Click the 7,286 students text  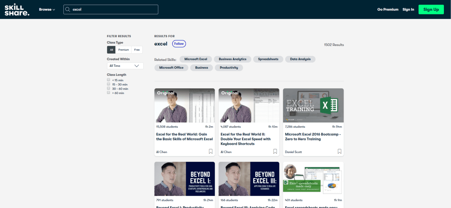tap(295, 127)
